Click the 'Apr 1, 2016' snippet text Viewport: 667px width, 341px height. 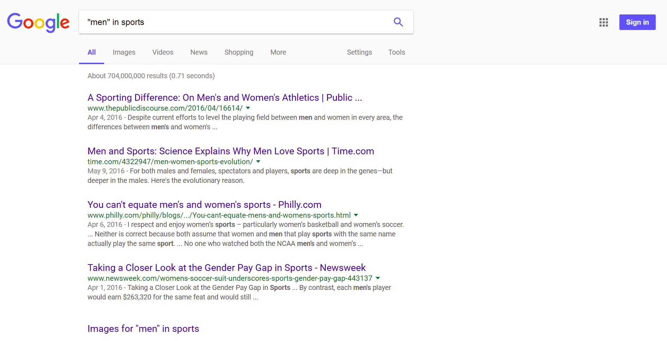pyautogui.click(x=105, y=287)
